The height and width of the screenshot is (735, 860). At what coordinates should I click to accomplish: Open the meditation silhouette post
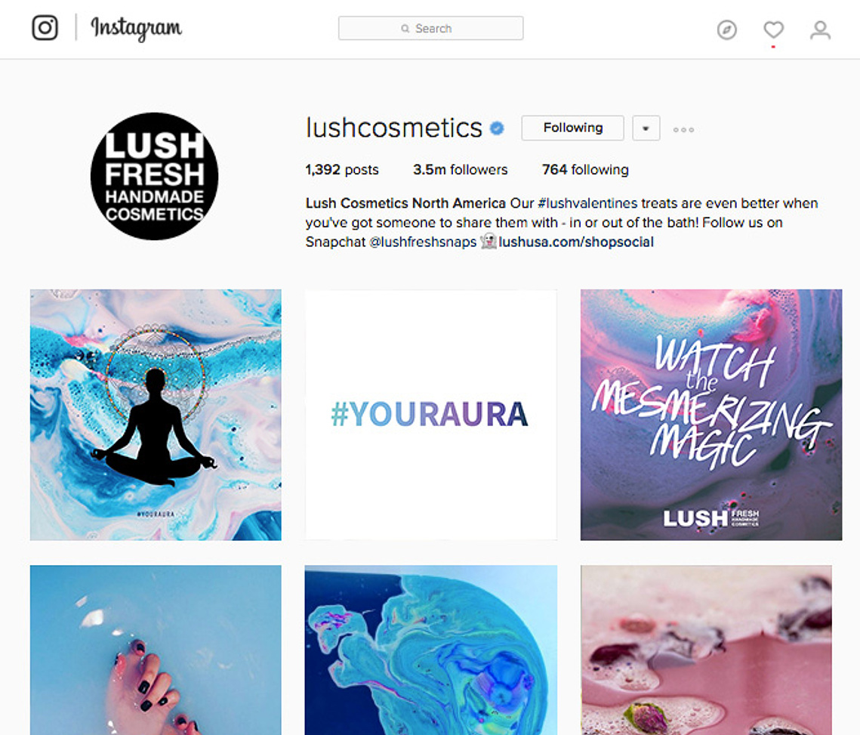pos(156,415)
